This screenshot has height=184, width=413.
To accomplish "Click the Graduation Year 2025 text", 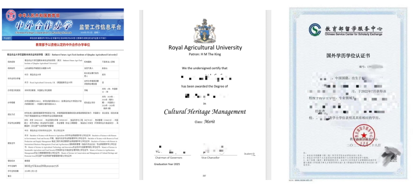I will pos(167,164).
